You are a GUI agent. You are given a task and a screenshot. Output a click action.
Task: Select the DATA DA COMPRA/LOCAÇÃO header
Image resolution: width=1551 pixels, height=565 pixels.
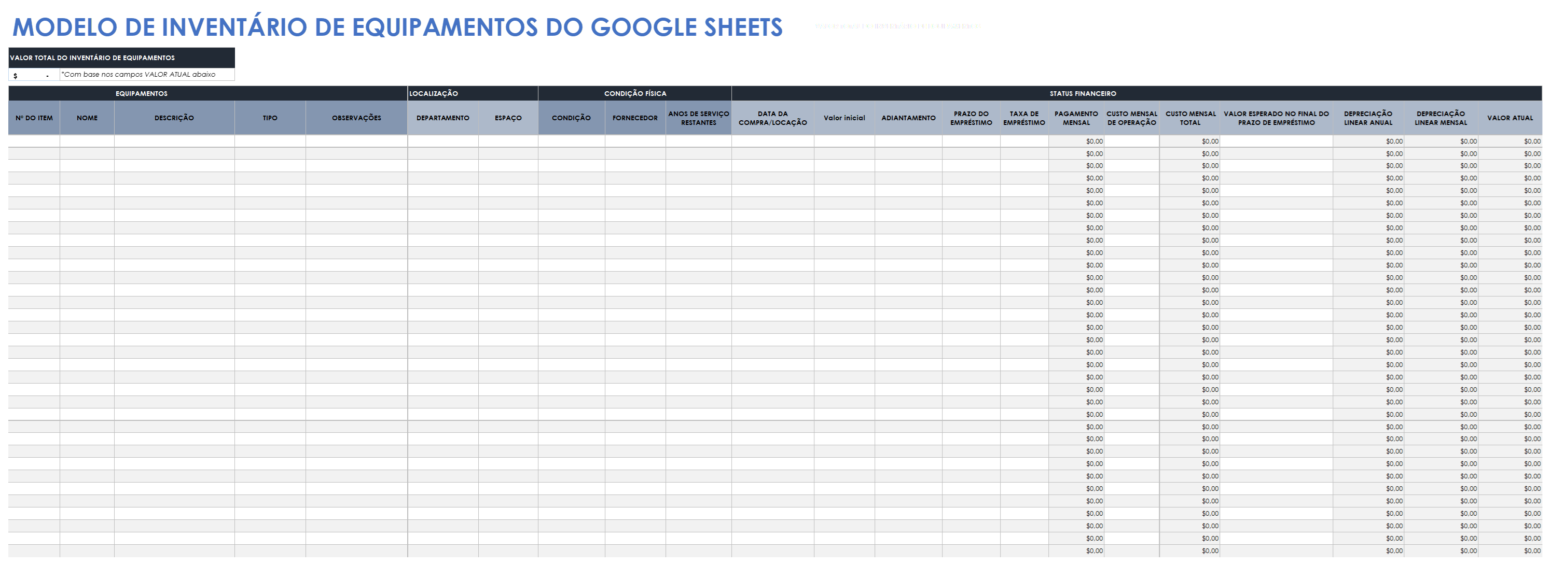click(772, 118)
